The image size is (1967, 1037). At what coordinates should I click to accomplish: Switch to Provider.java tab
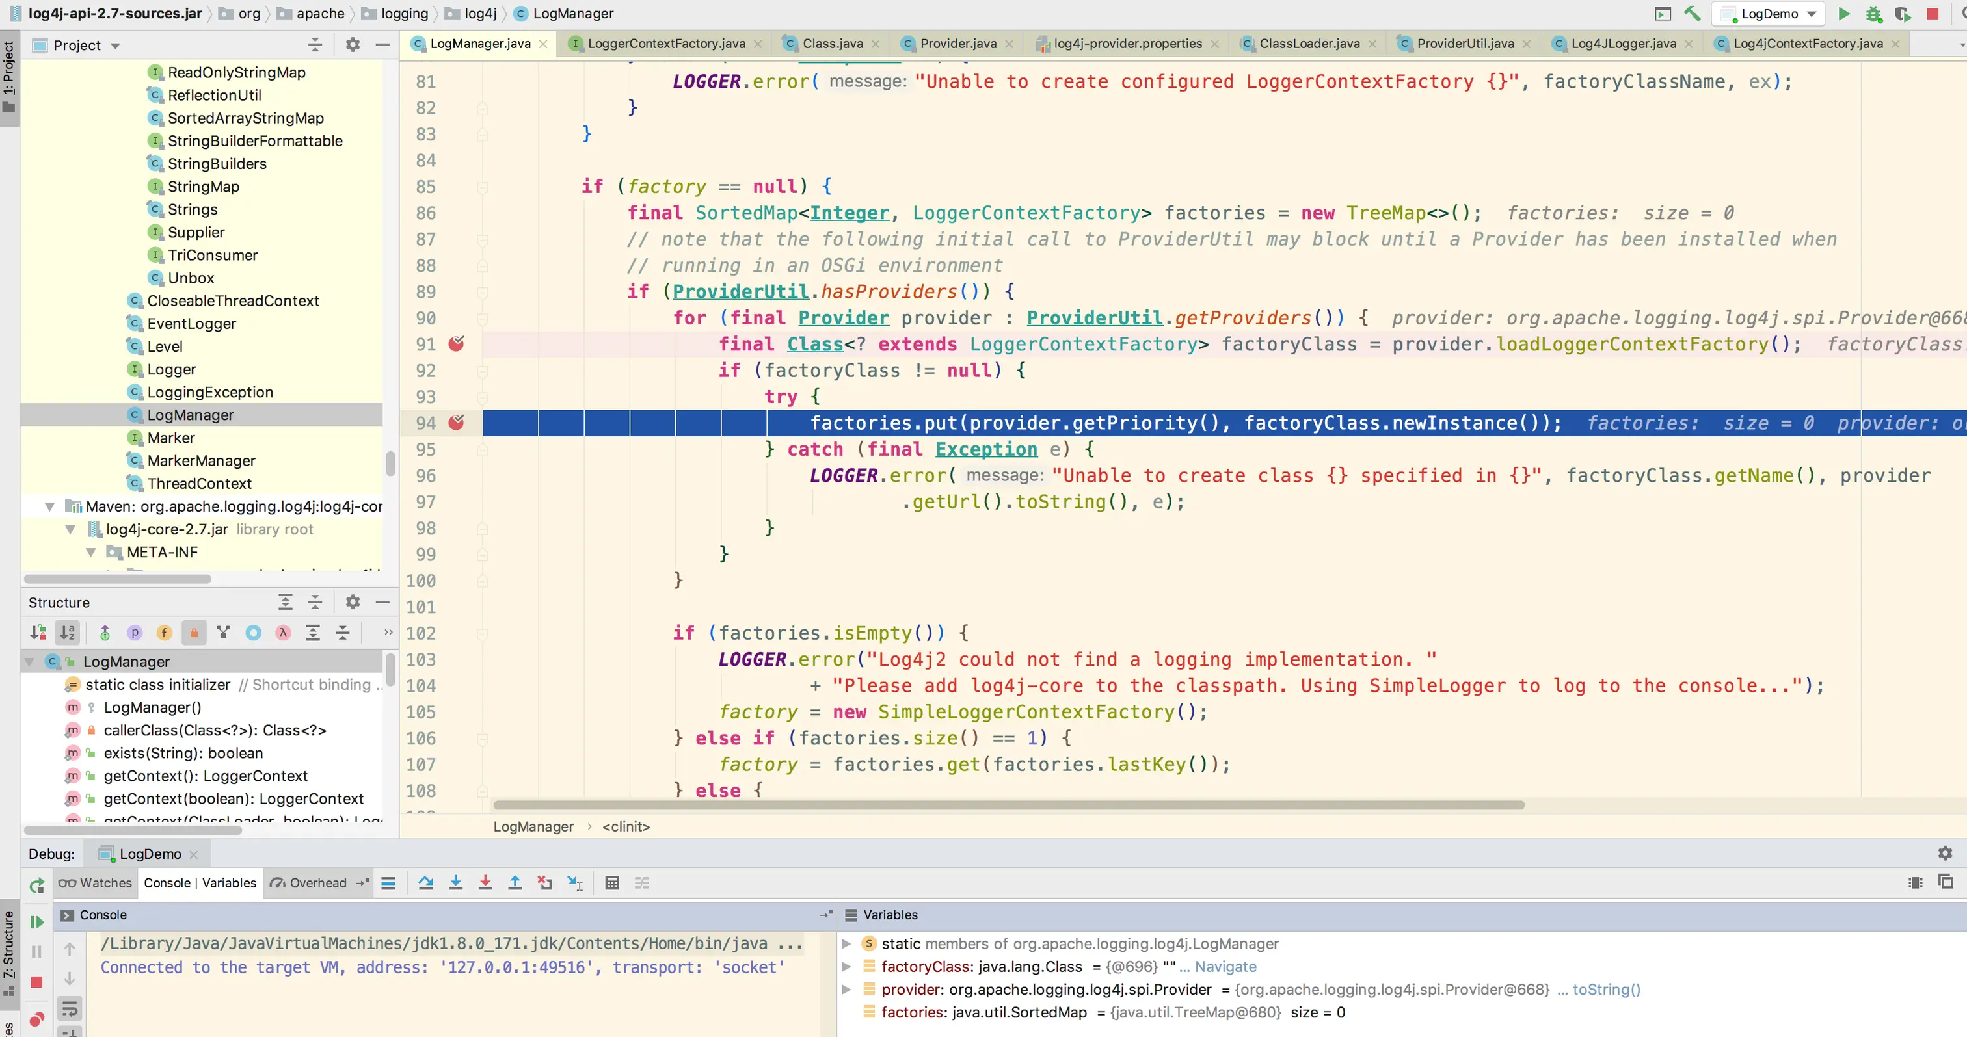[957, 44]
